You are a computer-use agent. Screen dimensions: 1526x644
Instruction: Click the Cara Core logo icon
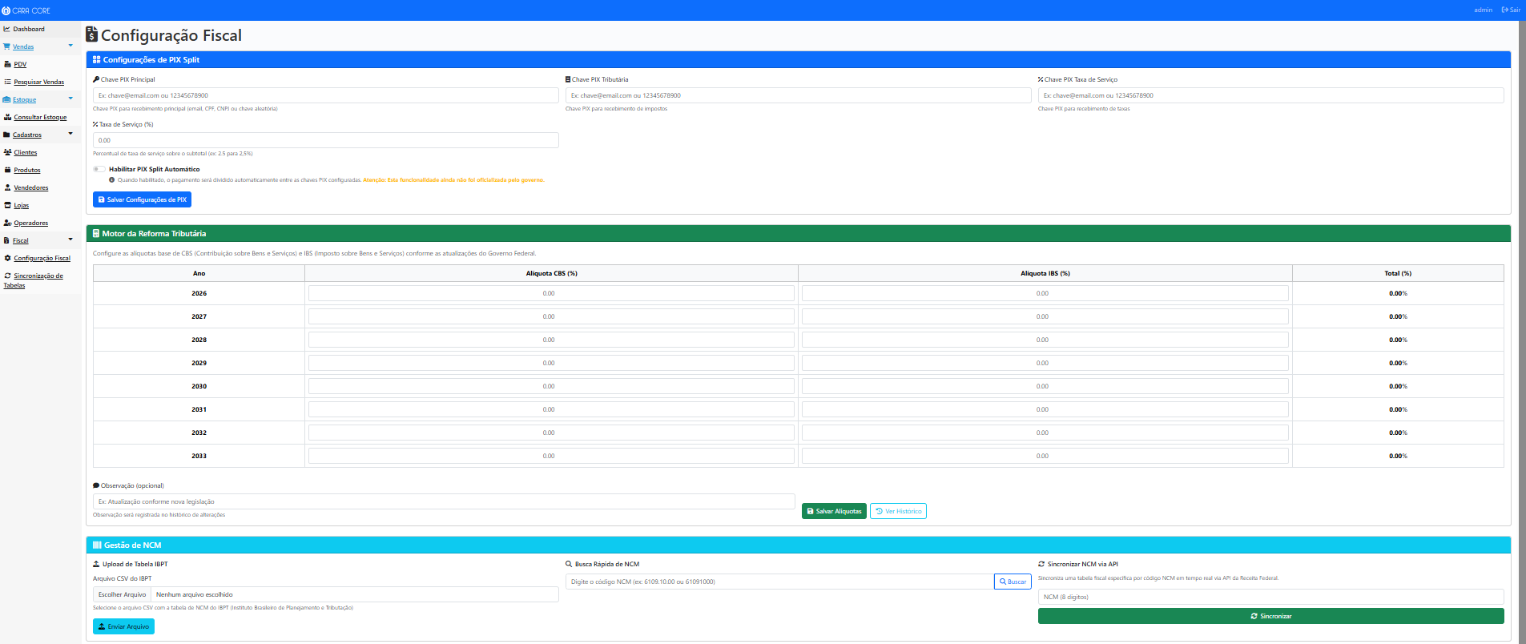click(6, 10)
